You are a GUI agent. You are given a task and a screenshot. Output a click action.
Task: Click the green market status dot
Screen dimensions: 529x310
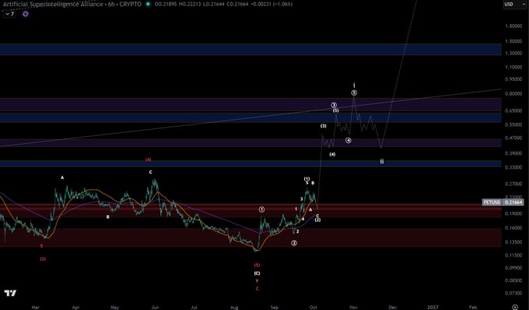click(x=148, y=5)
